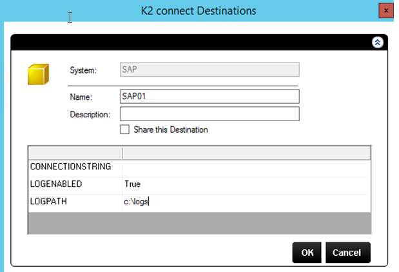Viewport: 399px width, 272px height.
Task: Open the LOGENABLED True value cell
Action: [246, 184]
